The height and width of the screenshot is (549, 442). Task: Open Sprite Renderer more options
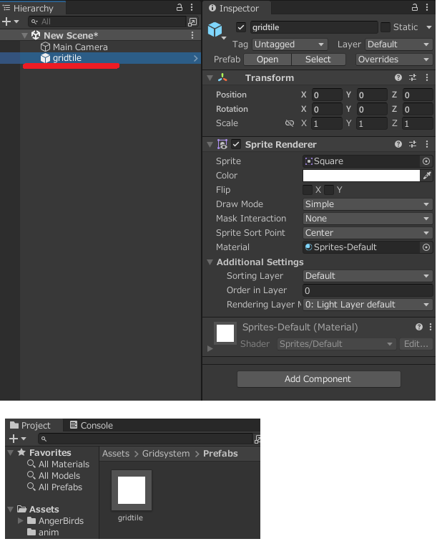coord(427,144)
